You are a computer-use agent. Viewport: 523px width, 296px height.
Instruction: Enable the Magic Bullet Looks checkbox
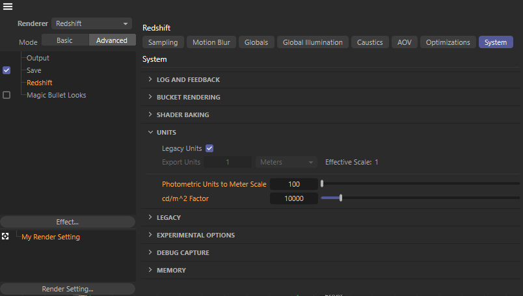[x=7, y=95]
